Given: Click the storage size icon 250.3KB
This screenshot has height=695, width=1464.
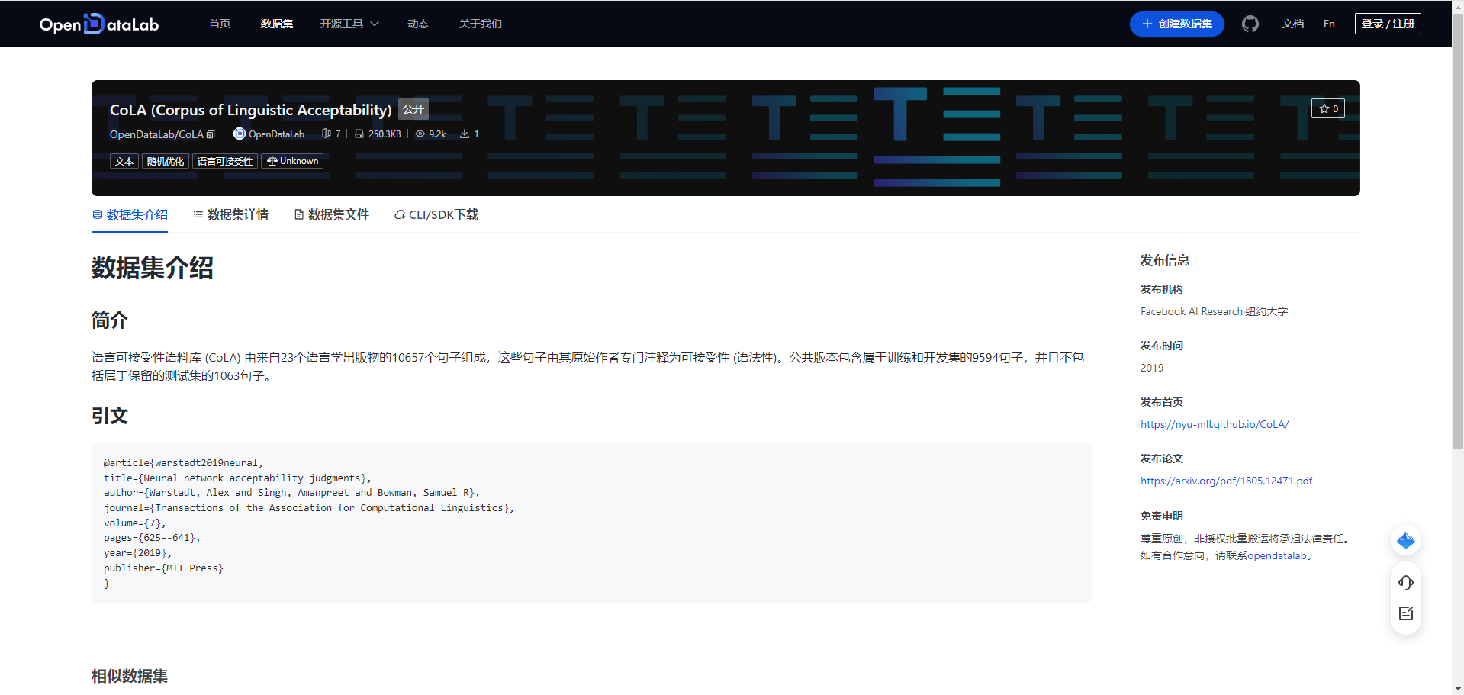Looking at the screenshot, I should 359,134.
